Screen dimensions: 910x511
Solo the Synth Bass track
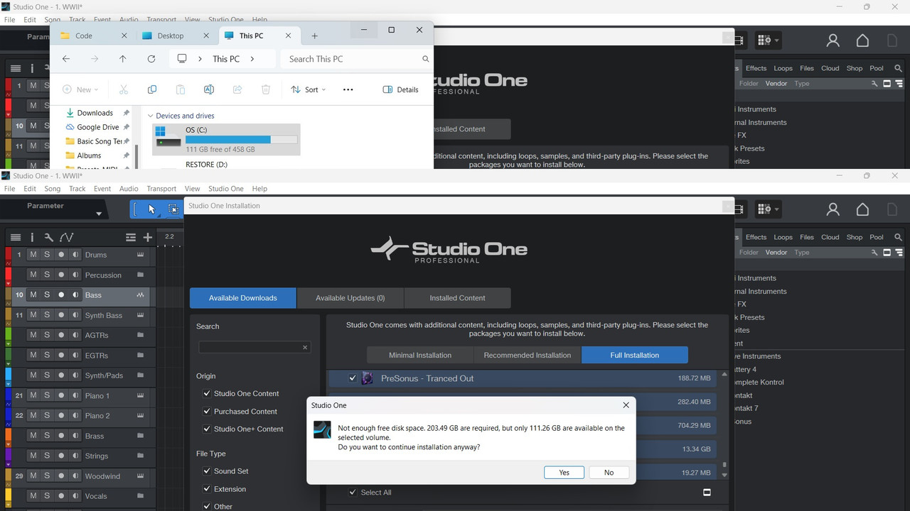47,315
